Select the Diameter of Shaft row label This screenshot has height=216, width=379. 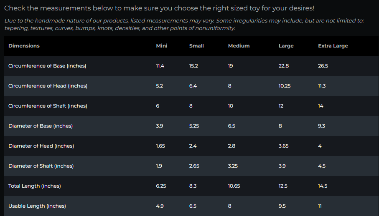[41, 166]
